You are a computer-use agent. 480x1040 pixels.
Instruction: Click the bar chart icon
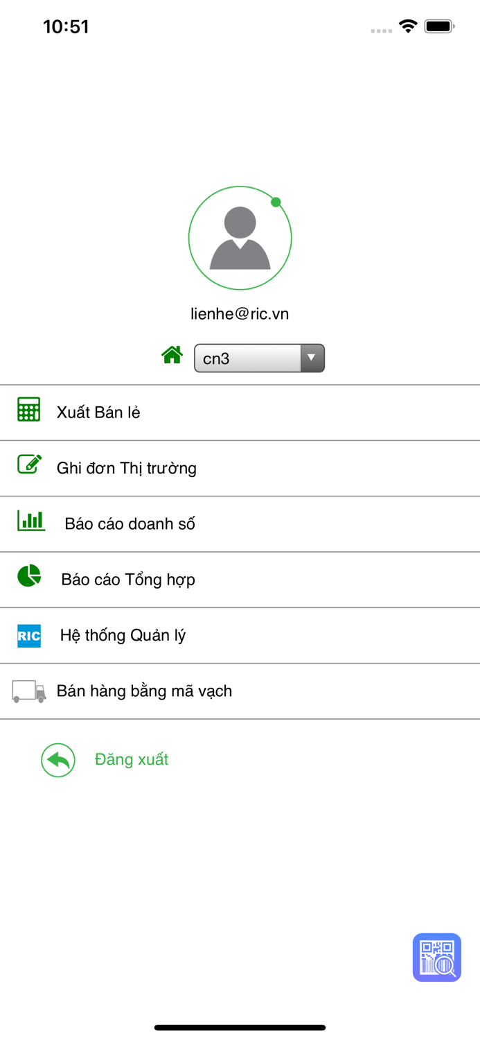31,521
